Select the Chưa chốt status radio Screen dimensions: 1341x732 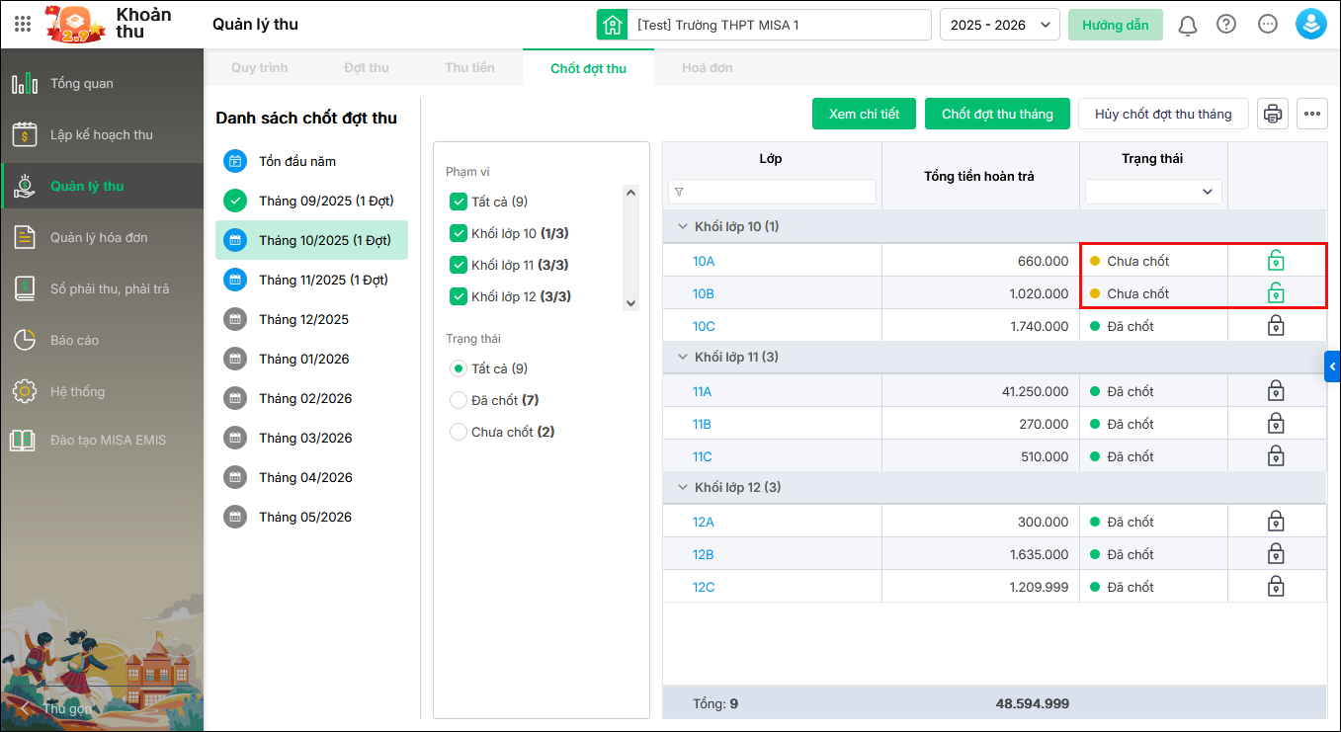458,432
